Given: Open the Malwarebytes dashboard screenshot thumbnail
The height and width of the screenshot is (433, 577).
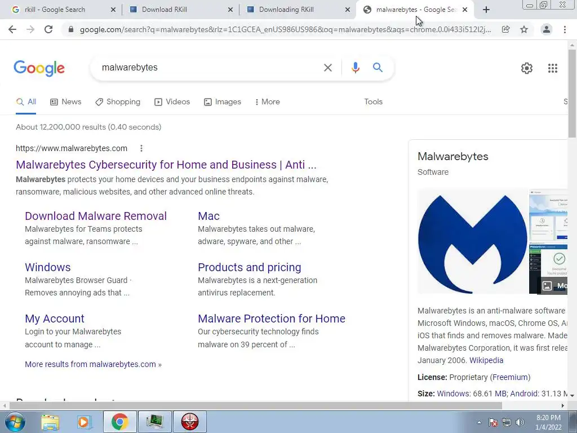Looking at the screenshot, I should 548,269.
